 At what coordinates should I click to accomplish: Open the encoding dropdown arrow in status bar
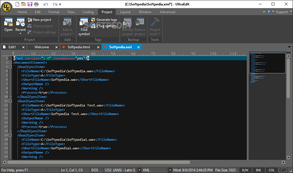(139, 170)
